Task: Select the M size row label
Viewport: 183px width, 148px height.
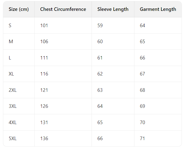Action: point(11,42)
